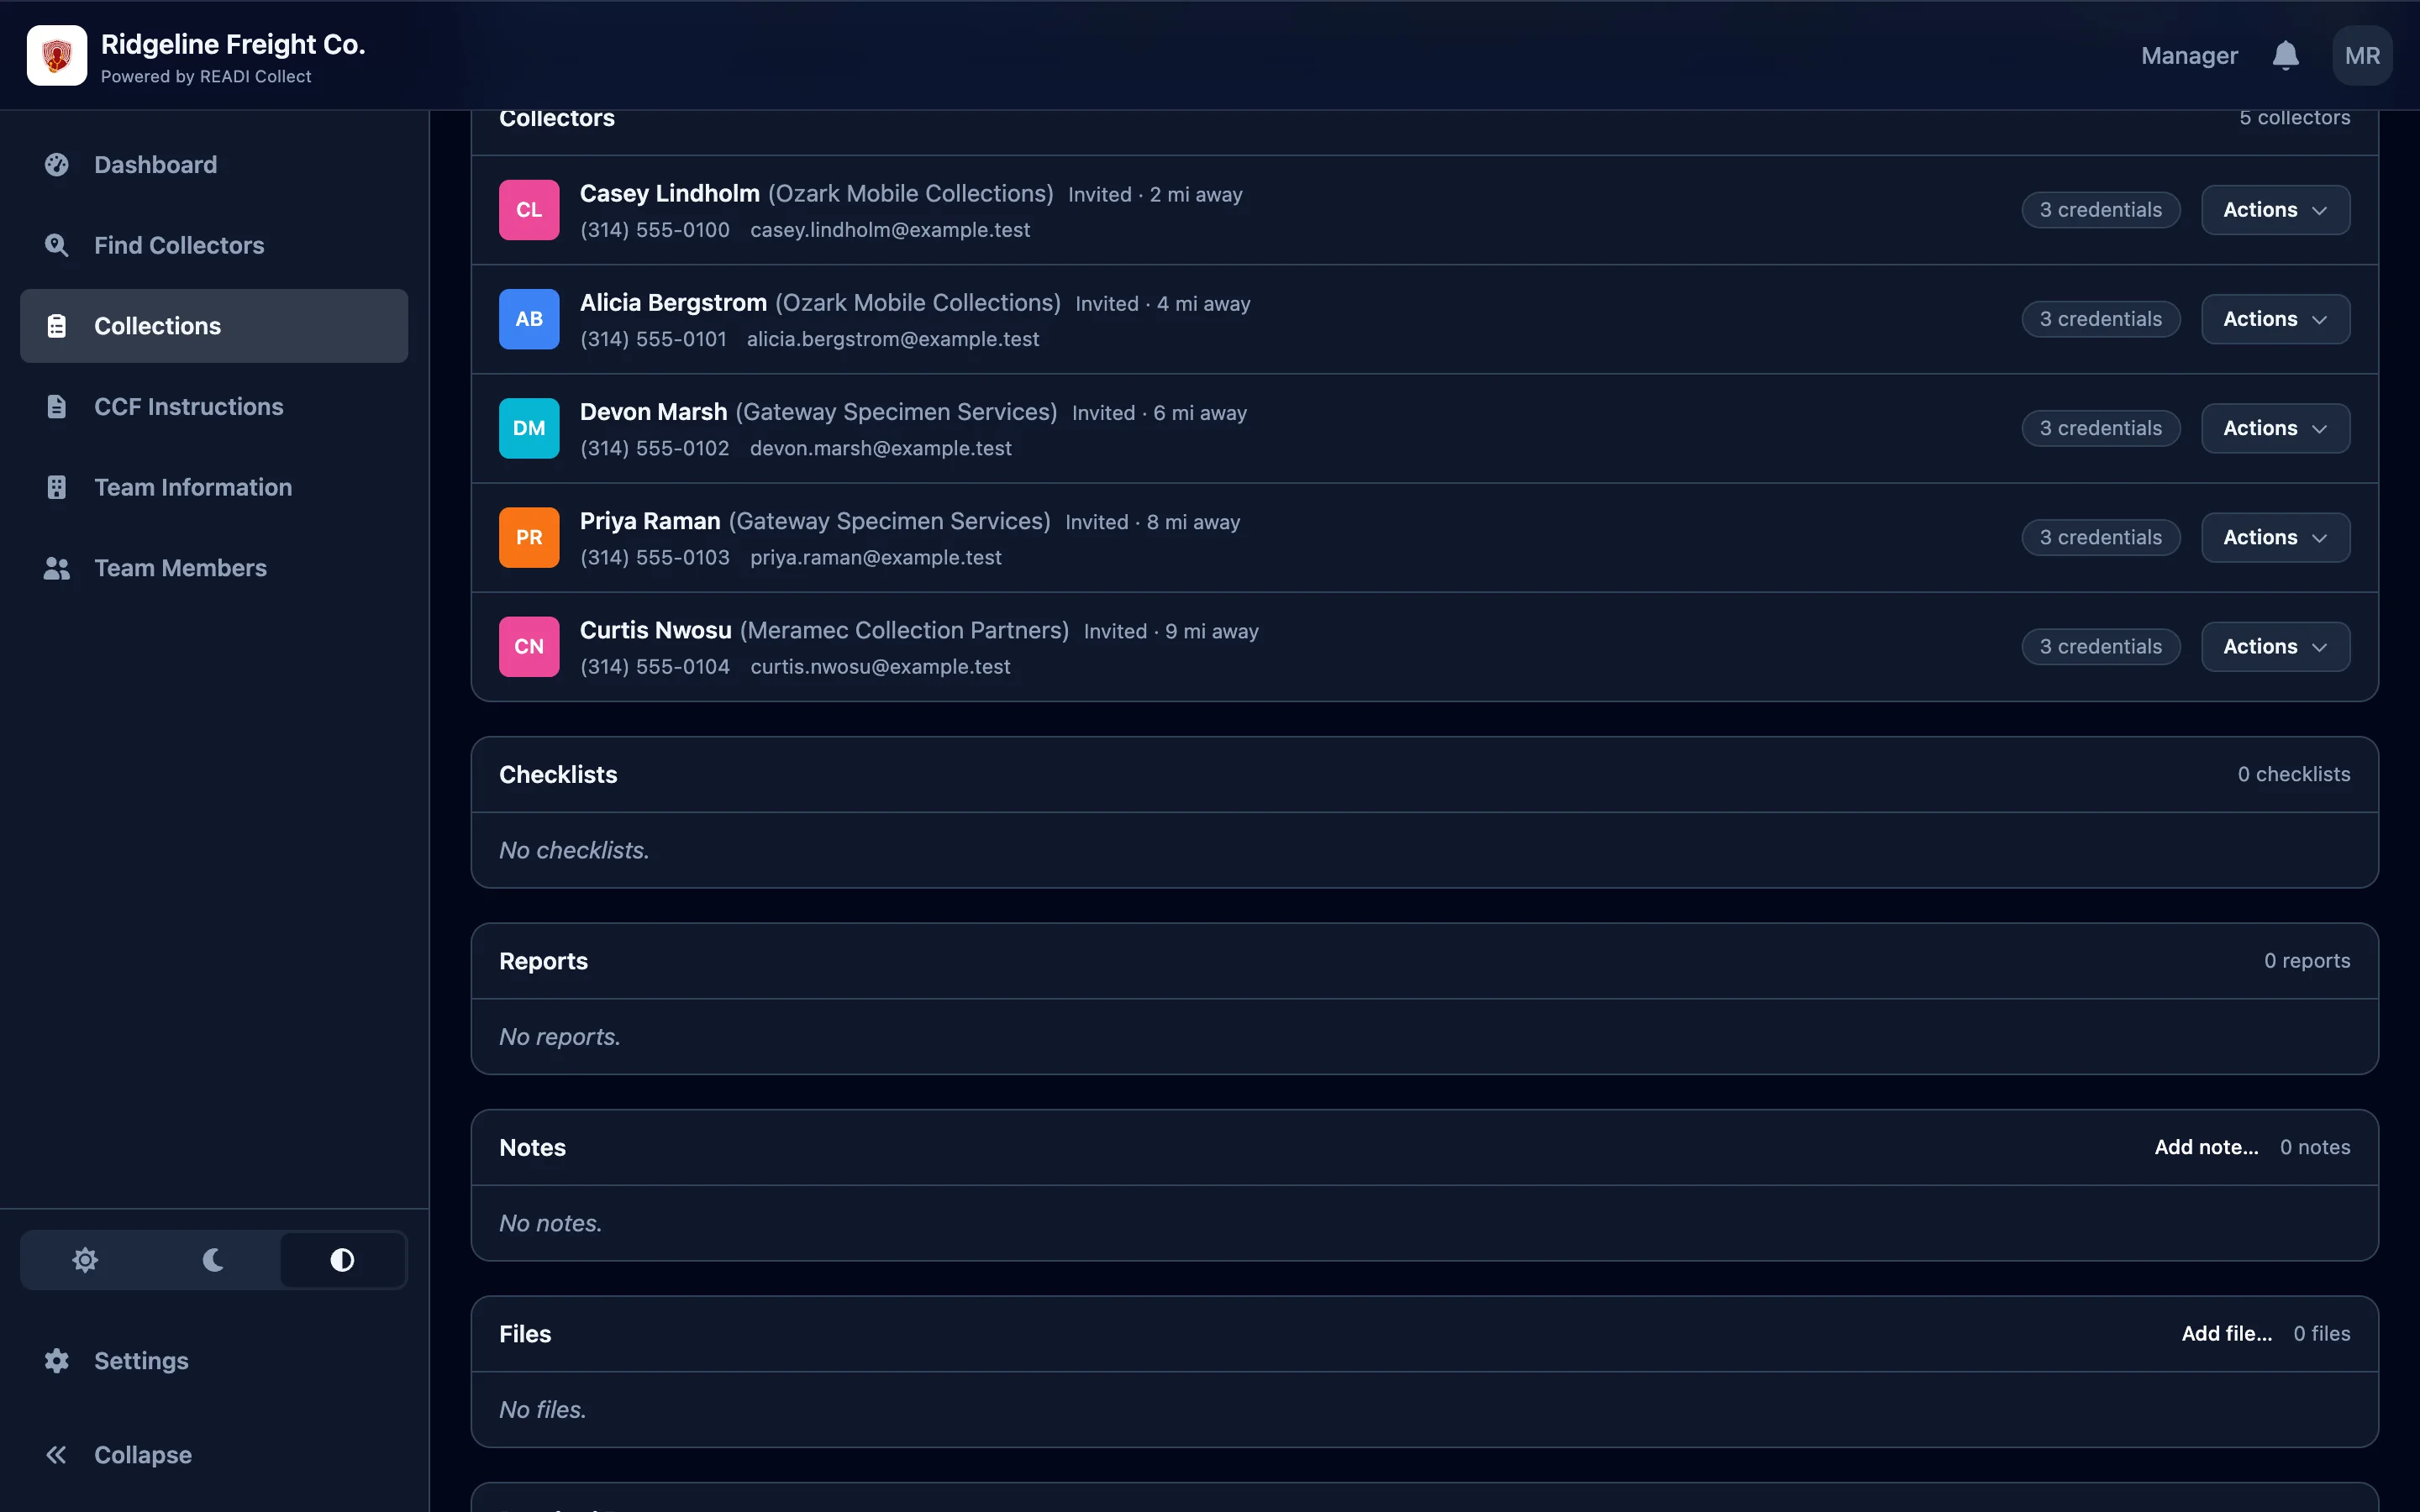Viewport: 2420px width, 1512px height.
Task: Click phone number (314) 555-0102
Action: 655,448
